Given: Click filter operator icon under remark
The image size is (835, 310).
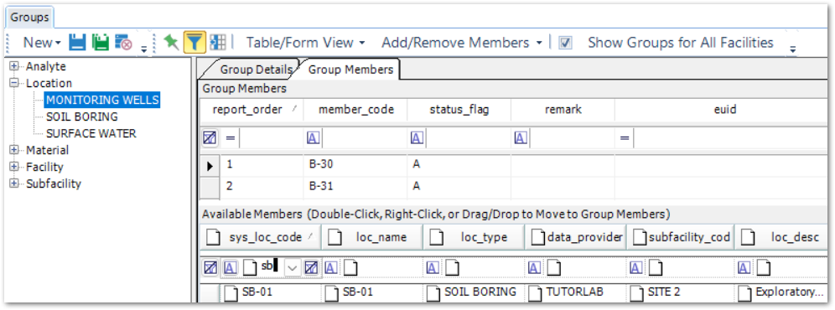Looking at the screenshot, I should pos(521,138).
